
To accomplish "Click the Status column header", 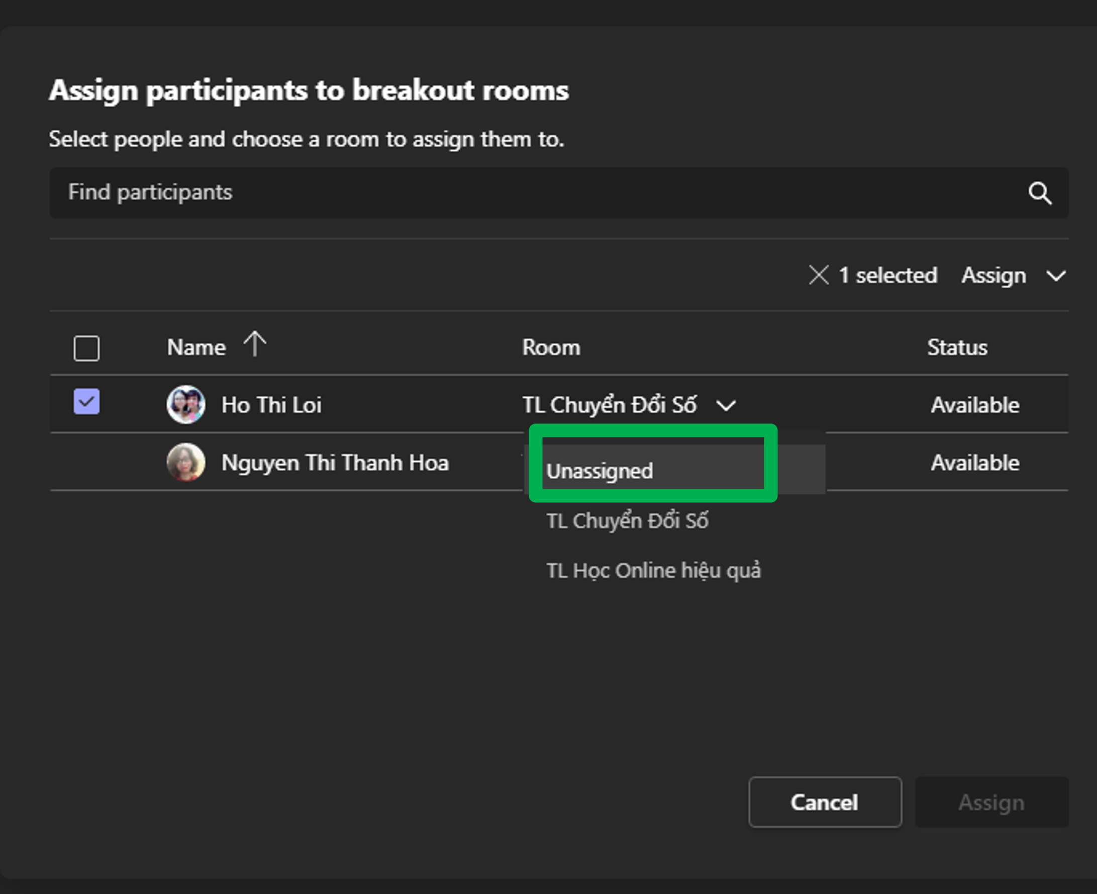I will pyautogui.click(x=957, y=347).
